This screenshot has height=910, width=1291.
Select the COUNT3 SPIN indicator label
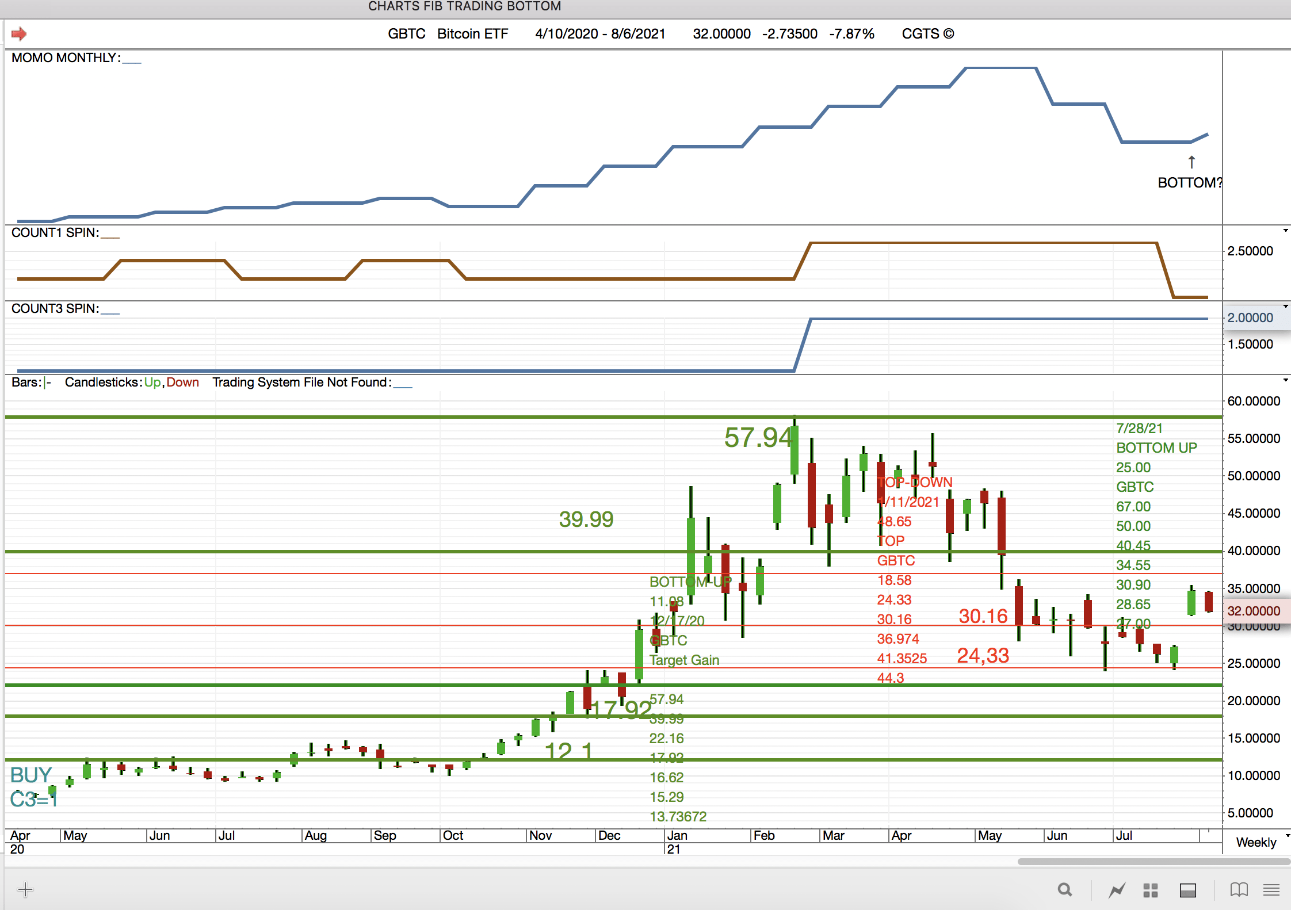pos(55,309)
